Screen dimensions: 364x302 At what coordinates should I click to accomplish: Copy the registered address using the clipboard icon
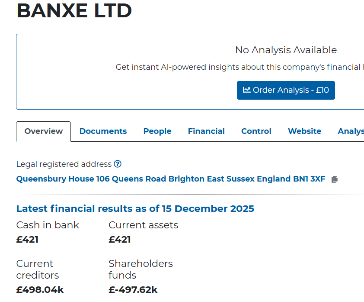tap(334, 179)
